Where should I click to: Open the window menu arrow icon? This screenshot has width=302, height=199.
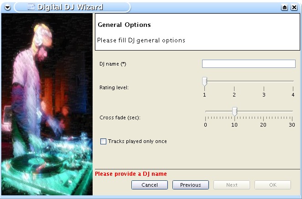click(x=7, y=7)
